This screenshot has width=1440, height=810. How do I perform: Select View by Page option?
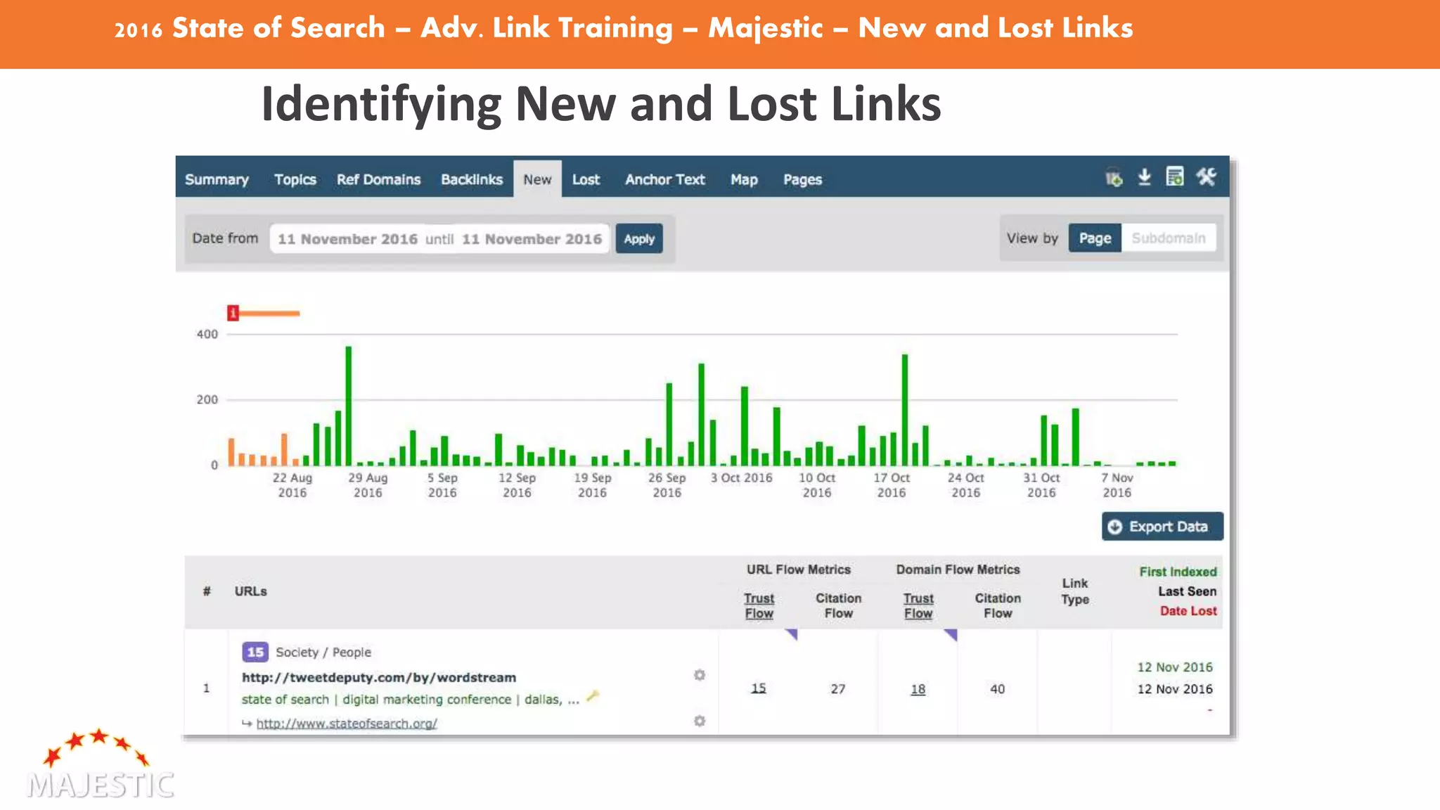coord(1095,238)
